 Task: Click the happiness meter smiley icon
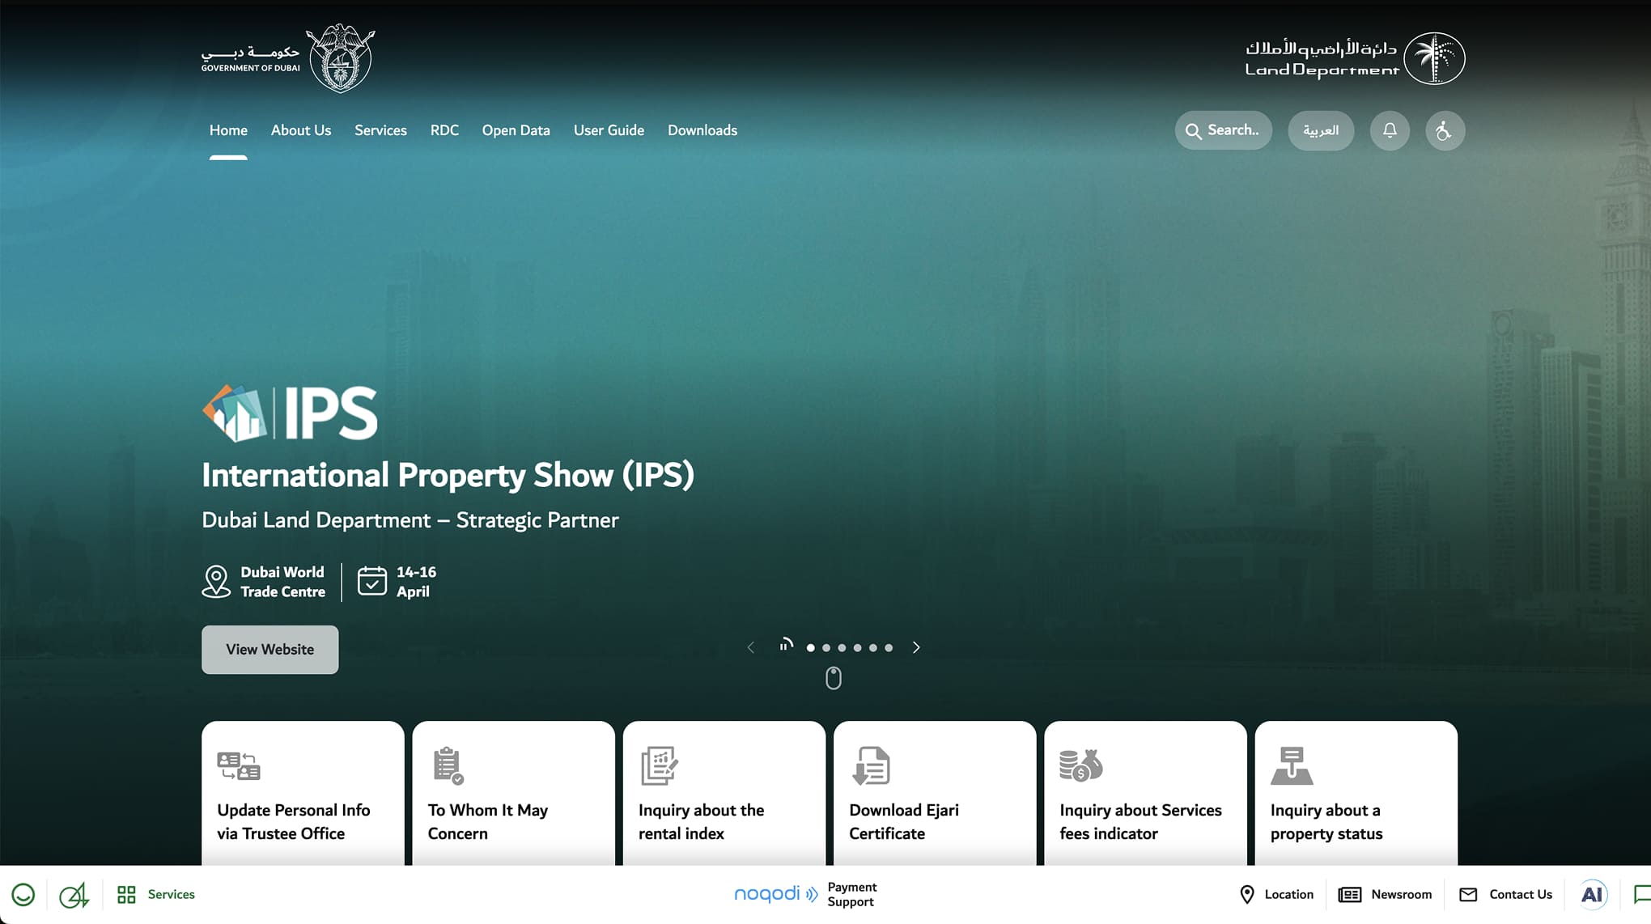click(x=23, y=894)
